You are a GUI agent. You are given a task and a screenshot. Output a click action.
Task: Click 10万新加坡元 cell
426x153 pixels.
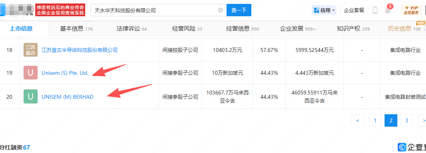(x=227, y=73)
